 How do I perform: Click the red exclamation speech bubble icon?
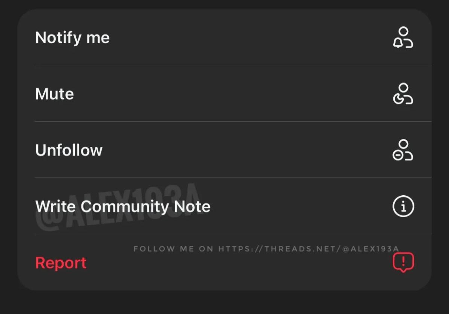point(403,262)
